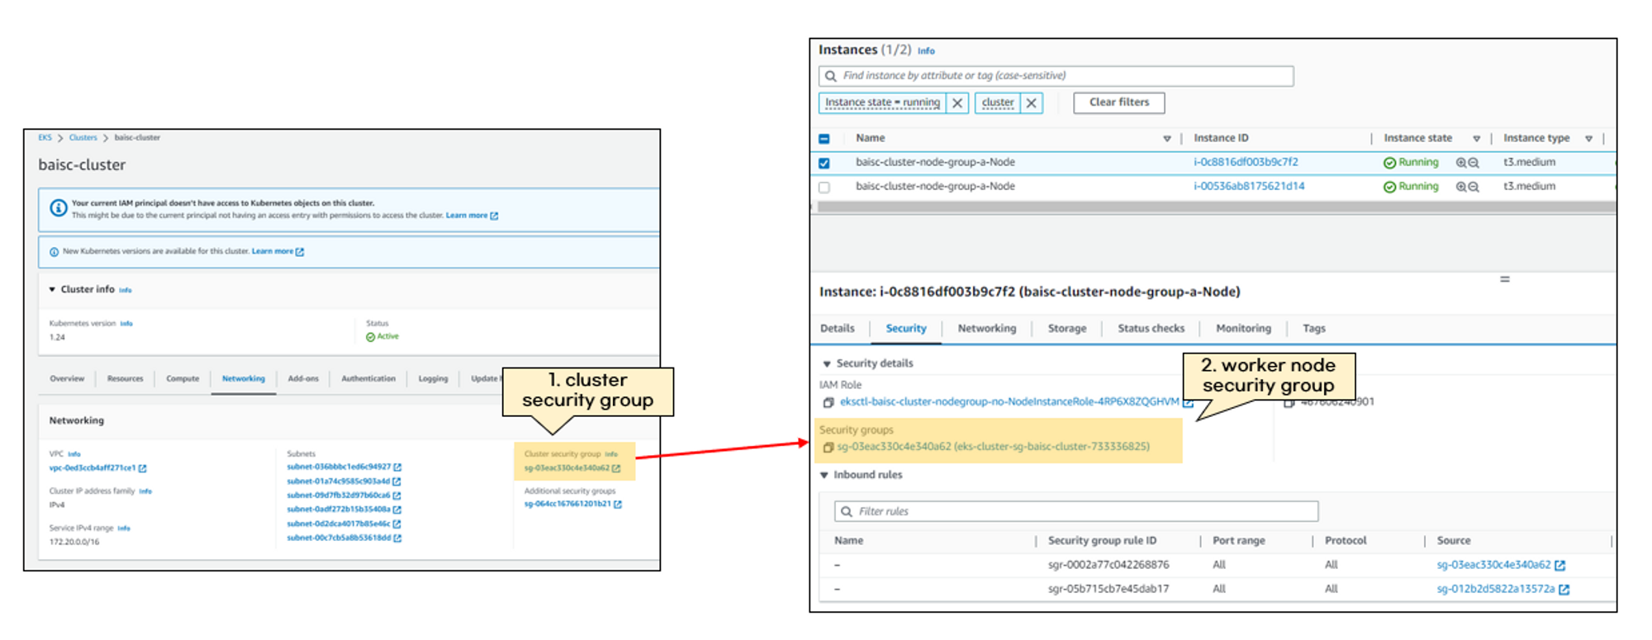Copy the IAM role name icon

click(x=828, y=403)
